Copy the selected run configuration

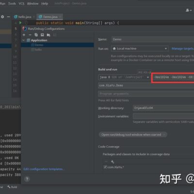tap(36, 35)
